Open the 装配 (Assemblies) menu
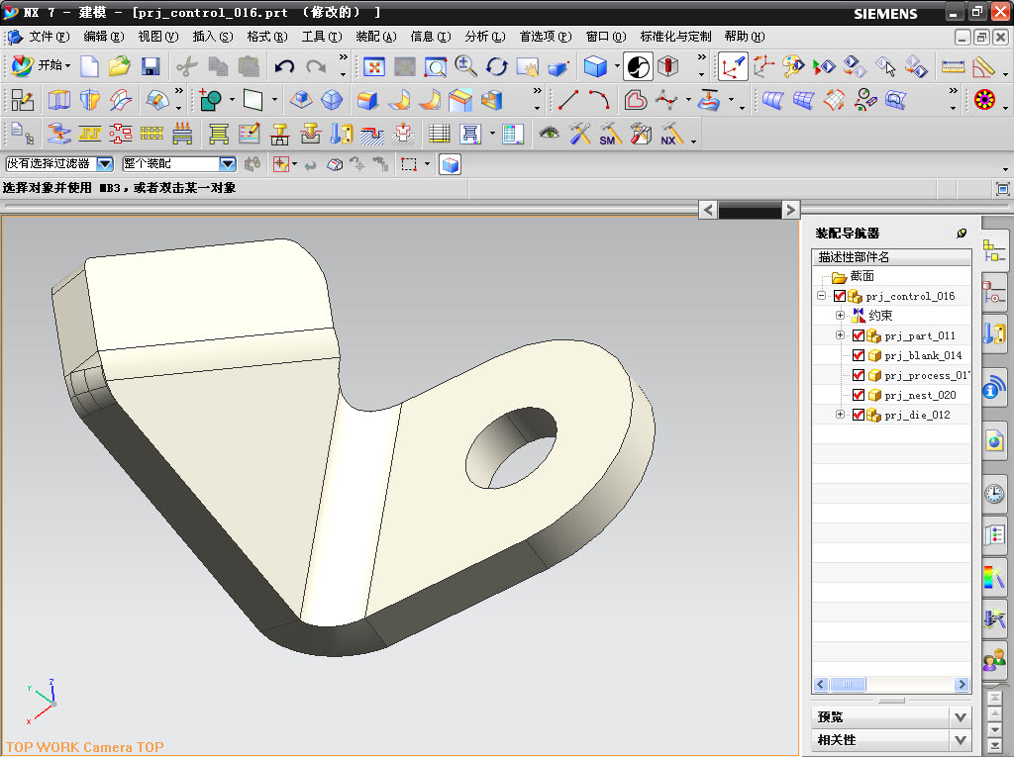This screenshot has height=758, width=1014. tap(375, 37)
